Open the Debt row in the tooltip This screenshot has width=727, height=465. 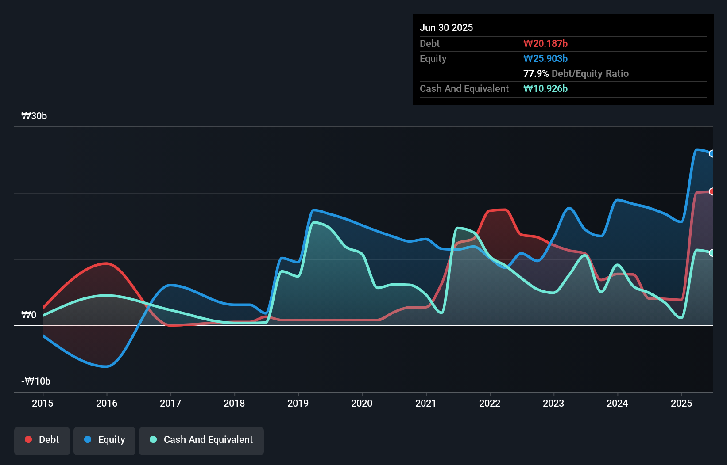click(429, 43)
